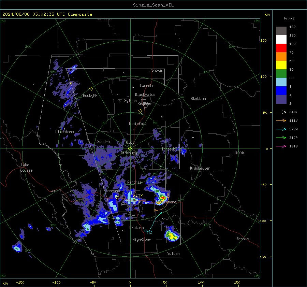Click the 27ZW legend label
Screen dimensions: 307x287
293,129
